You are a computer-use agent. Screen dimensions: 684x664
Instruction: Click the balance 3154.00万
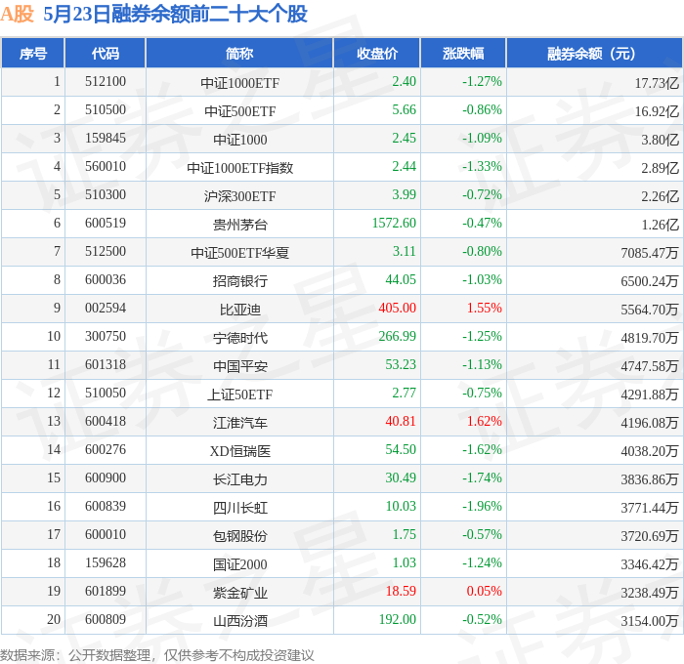pos(650,621)
